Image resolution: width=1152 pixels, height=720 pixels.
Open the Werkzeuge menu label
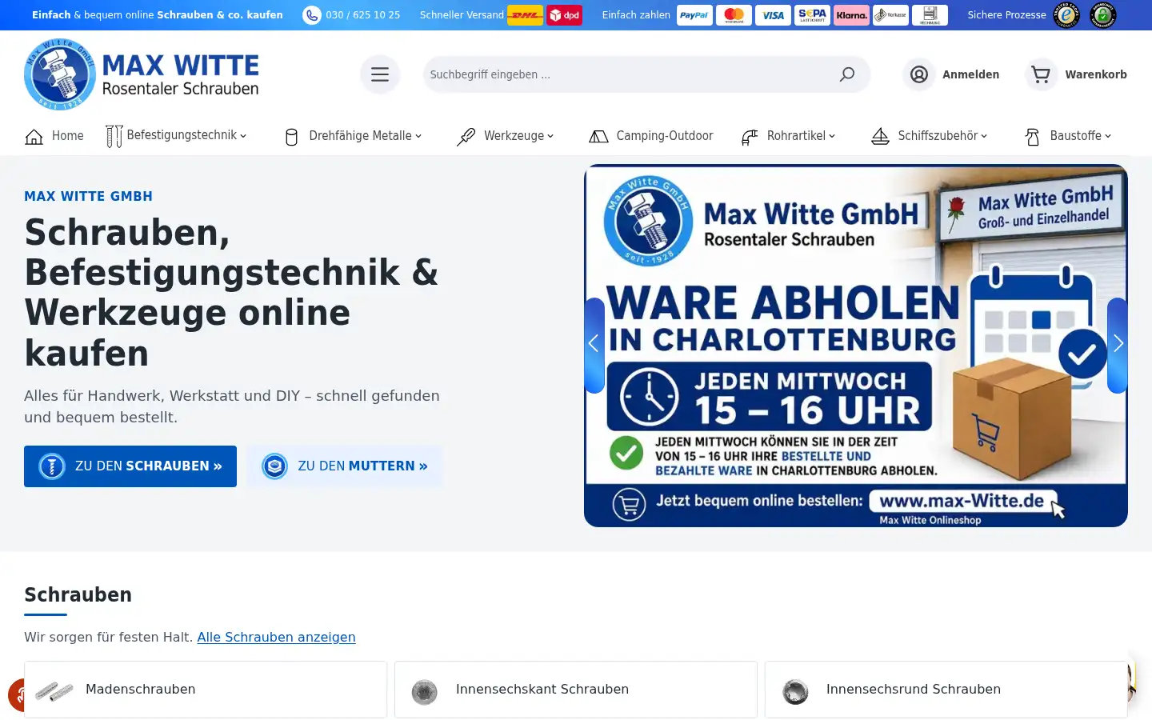pyautogui.click(x=514, y=136)
